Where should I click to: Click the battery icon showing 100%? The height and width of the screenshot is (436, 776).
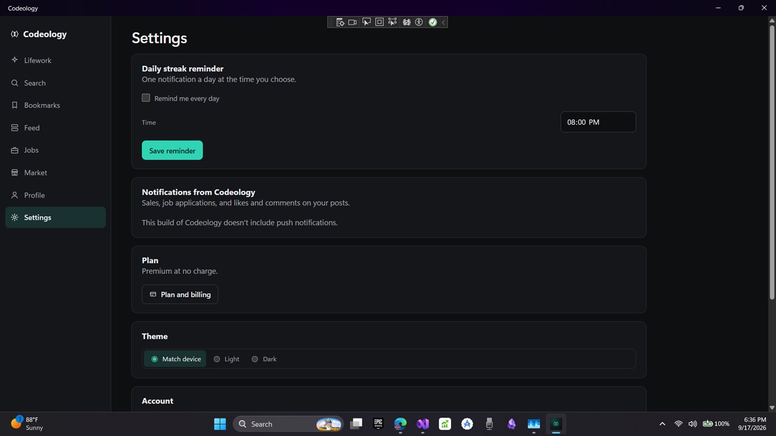coord(716,424)
